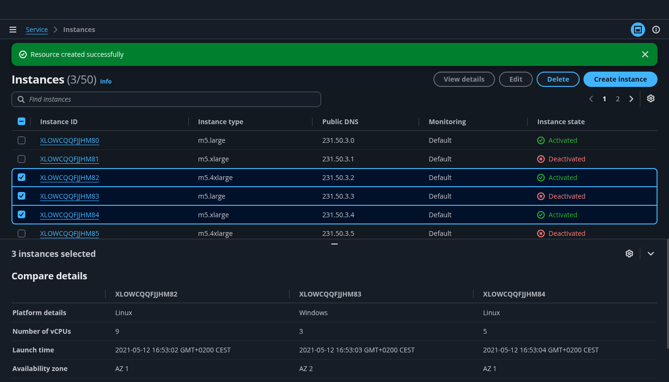Dismiss the success notification banner
This screenshot has width=669, height=382.
pyautogui.click(x=645, y=54)
